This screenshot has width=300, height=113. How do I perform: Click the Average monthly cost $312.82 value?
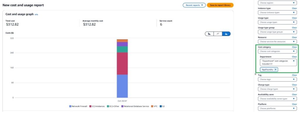[89, 25]
